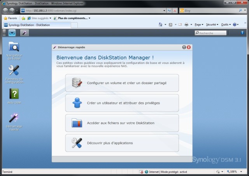The image size is (249, 176).
Task: Open search provider dropdown arrow
Action: 245,11
